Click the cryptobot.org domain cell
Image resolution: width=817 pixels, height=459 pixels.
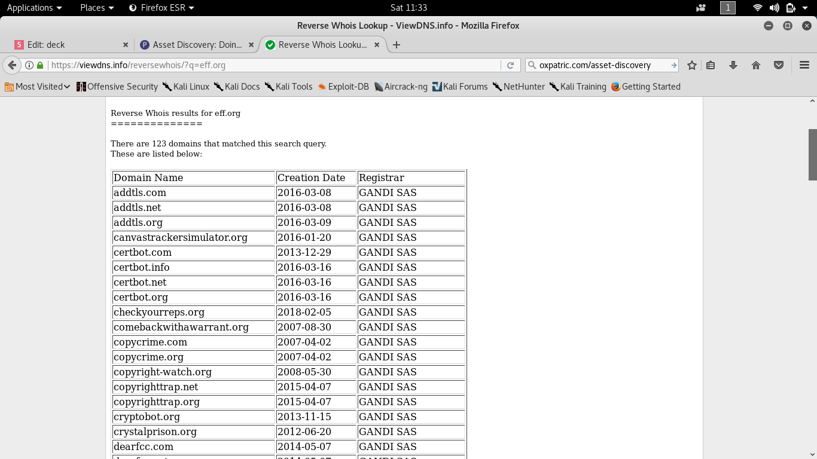point(193,417)
